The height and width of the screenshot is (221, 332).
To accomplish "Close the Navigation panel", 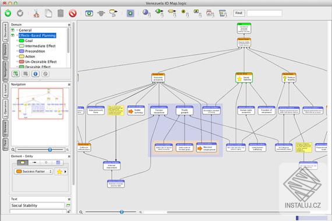I will (x=69, y=85).
